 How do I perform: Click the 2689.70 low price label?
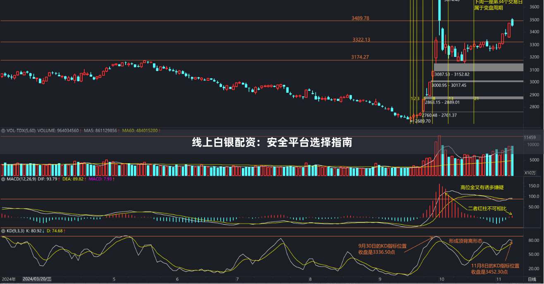(422, 121)
